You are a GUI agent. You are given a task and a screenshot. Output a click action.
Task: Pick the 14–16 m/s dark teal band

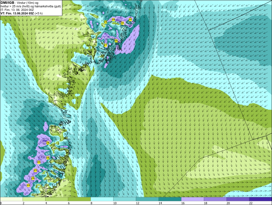[170, 199]
